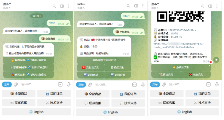224x120 pixels.
Task: Click 菜单 button in middle chat
Action: (x=81, y=85)
